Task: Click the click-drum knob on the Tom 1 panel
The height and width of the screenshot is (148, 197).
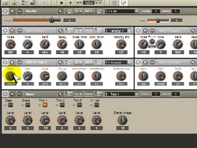Action: coord(96,76)
